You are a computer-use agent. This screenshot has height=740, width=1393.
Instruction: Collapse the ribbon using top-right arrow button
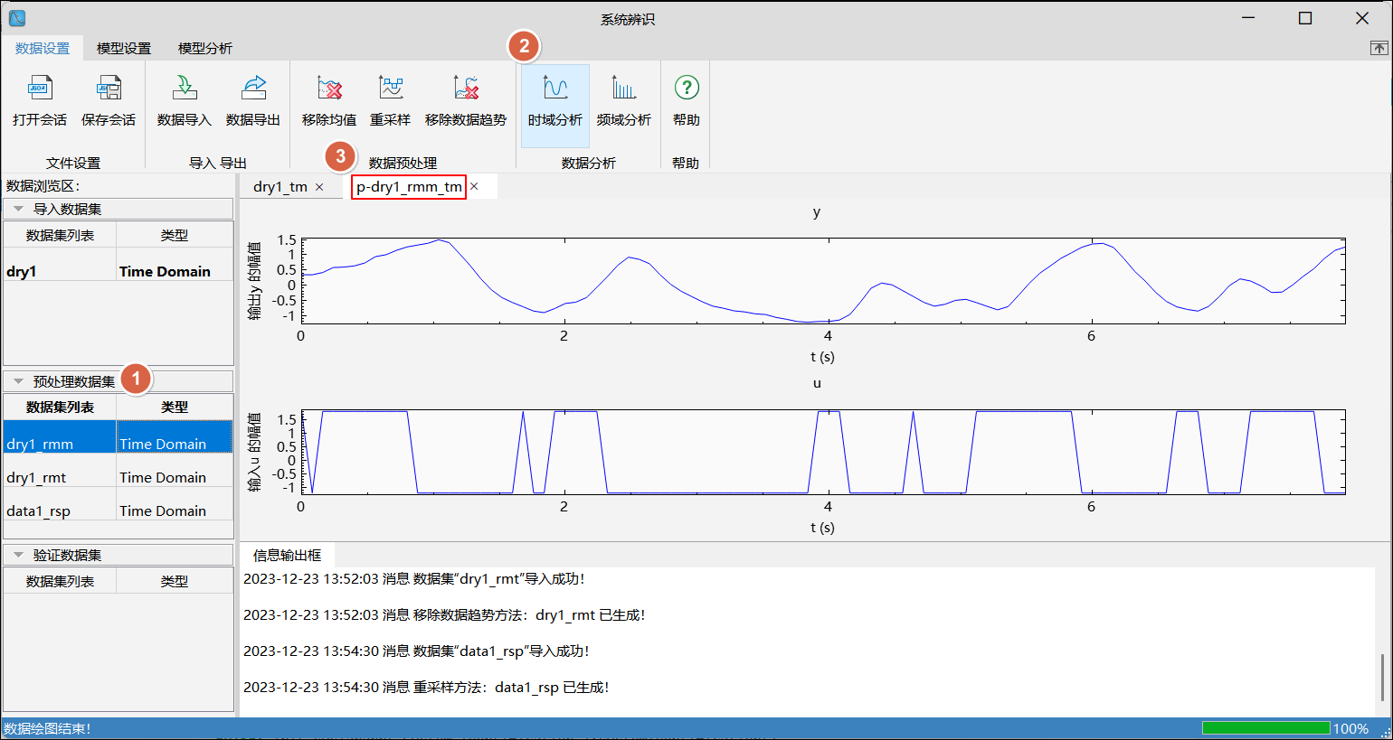click(x=1379, y=49)
